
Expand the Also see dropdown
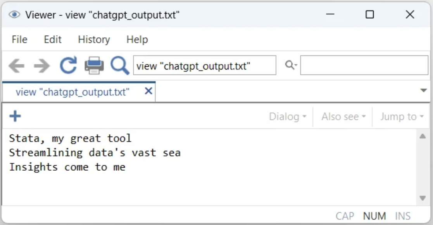pyautogui.click(x=343, y=117)
